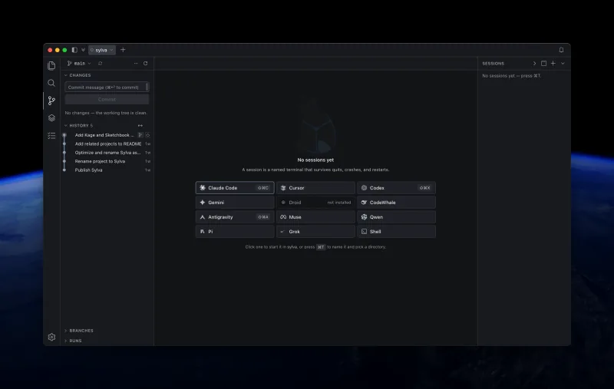Select commit 'Rename project to Sylva'

click(x=100, y=161)
